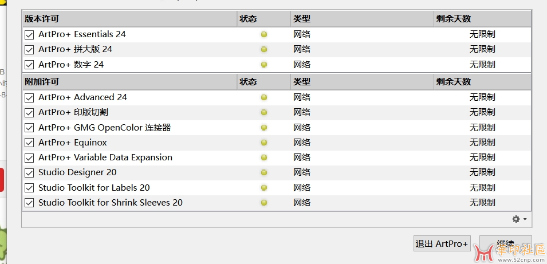This screenshot has width=547, height=264.
Task: Select Studio Toolkit for Shrink Sleeves 20 name
Action: 111,203
